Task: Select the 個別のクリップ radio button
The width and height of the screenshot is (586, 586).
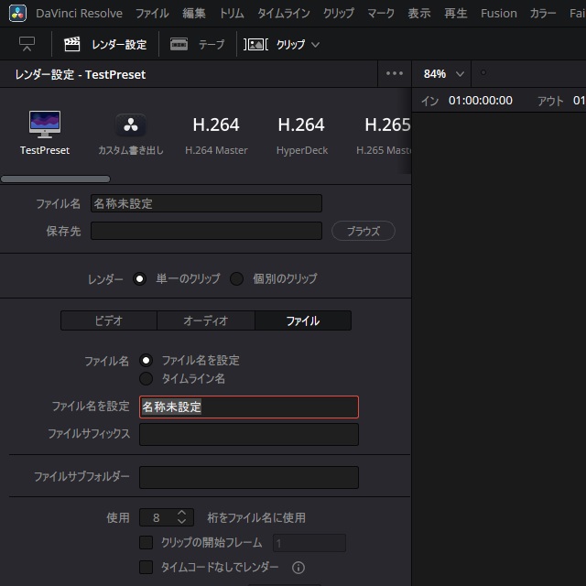Action: coord(237,278)
